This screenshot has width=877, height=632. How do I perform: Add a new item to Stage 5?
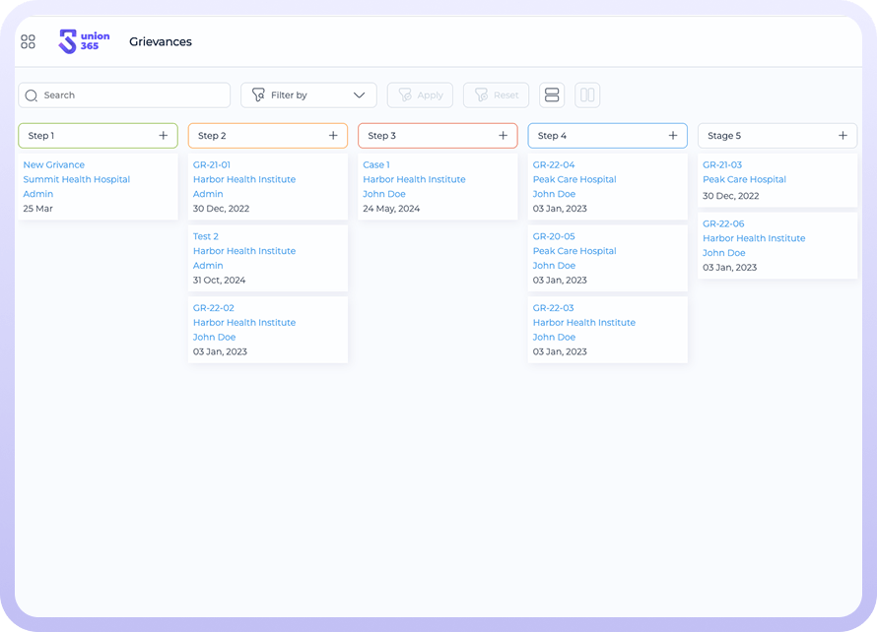point(843,136)
